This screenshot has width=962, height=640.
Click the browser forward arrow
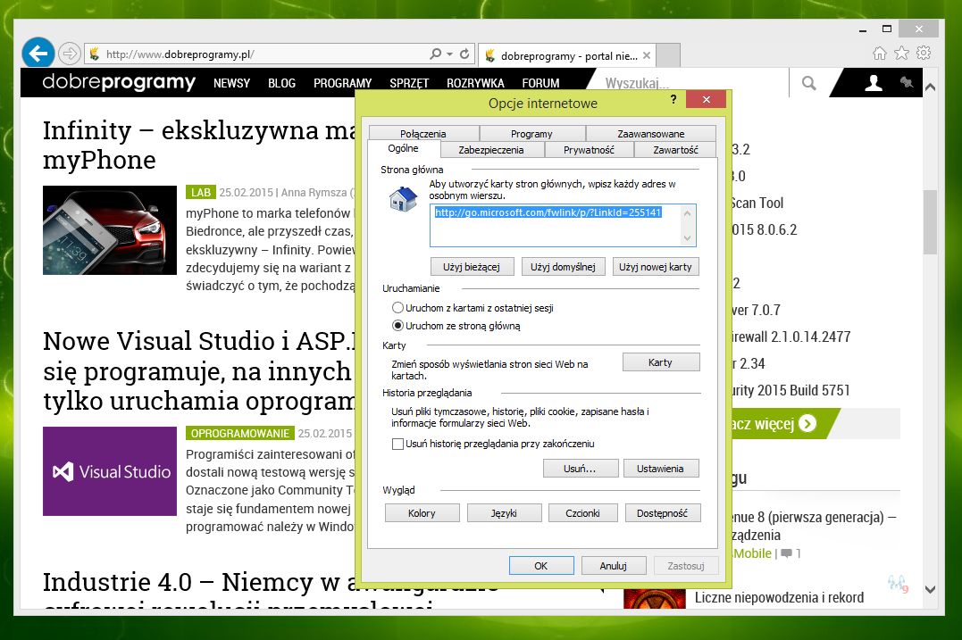click(70, 54)
